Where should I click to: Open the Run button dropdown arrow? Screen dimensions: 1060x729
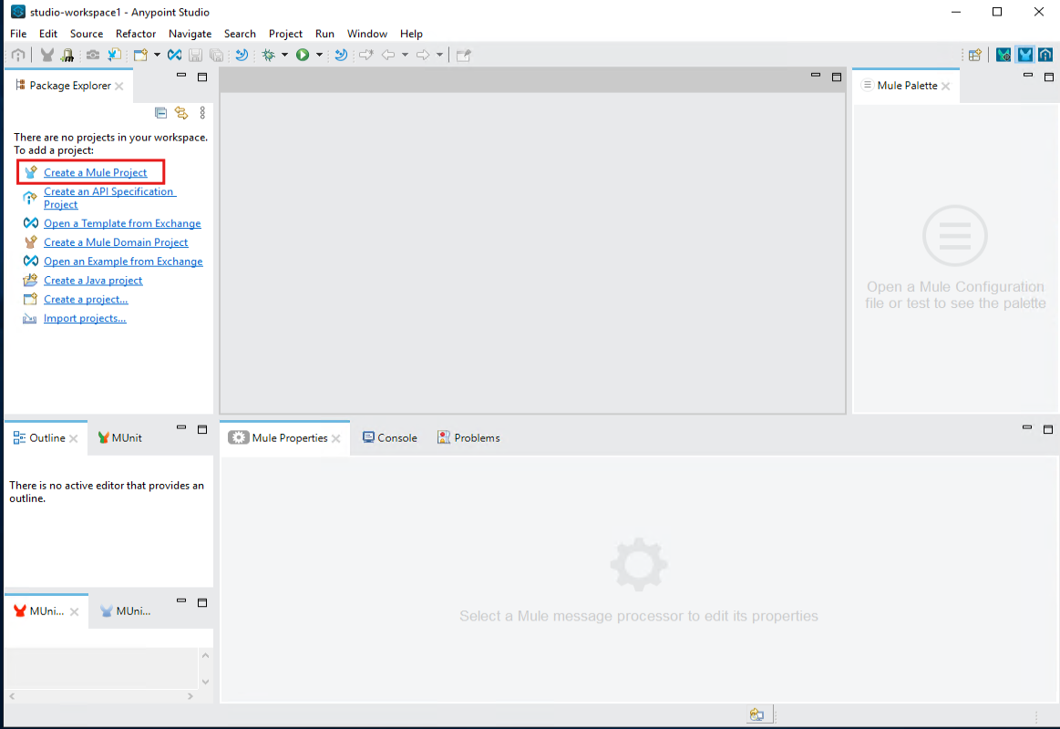[319, 55]
